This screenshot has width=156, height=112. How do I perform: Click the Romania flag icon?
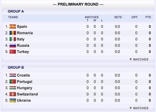point(13,33)
